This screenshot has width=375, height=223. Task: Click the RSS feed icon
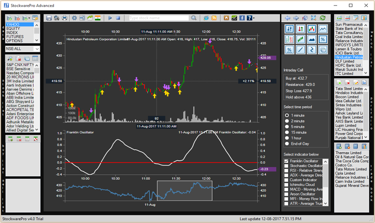tap(214, 18)
